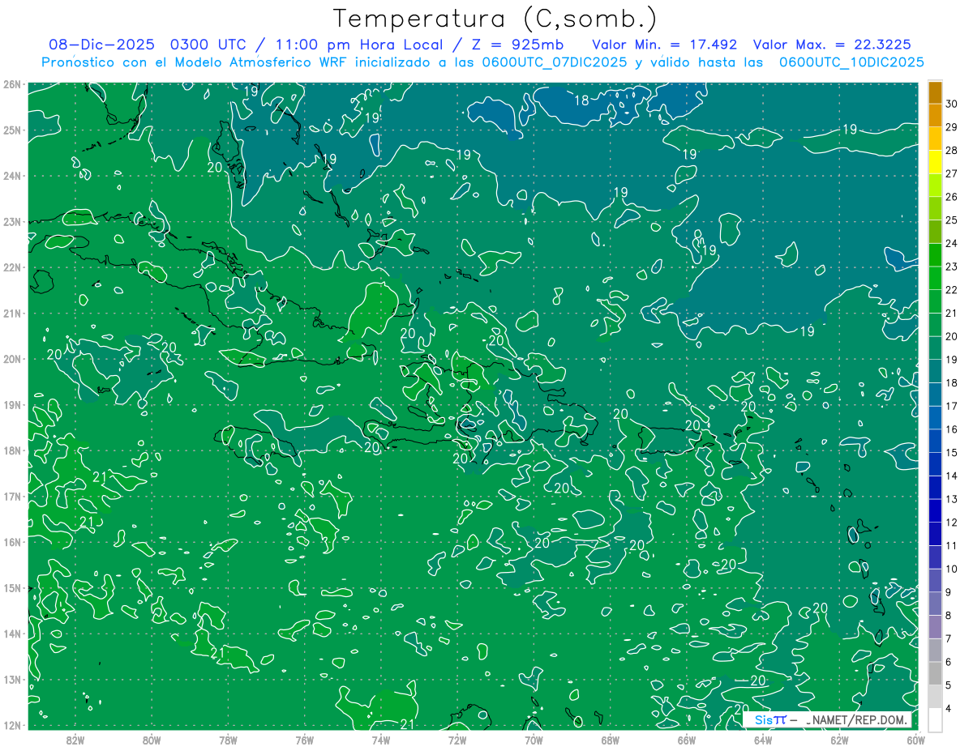Click the "20N" latitude axis label

(x=11, y=359)
